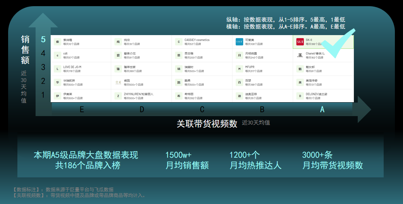Screen dimensions: 403x204
Task: Click the 1500w+ monthly sales figure
Action: (178, 155)
